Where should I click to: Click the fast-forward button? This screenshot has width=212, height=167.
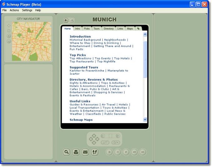tap(143, 152)
